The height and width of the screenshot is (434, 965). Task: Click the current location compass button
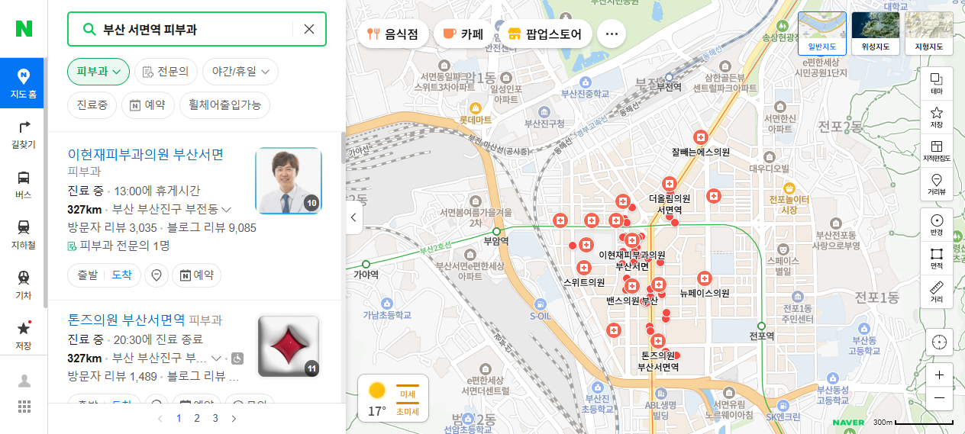tap(939, 342)
